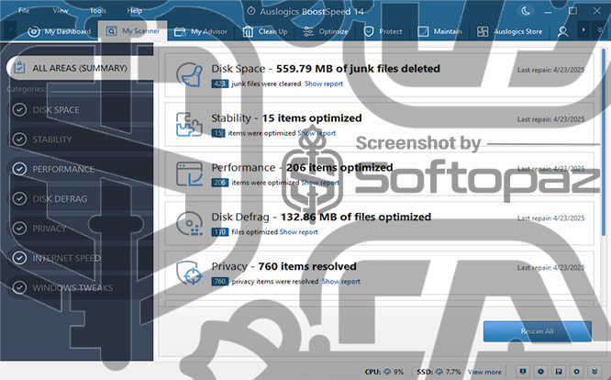Click '559.79 MB of junk files deleted' heading
Screen dimensions: 611x380
(x=358, y=69)
